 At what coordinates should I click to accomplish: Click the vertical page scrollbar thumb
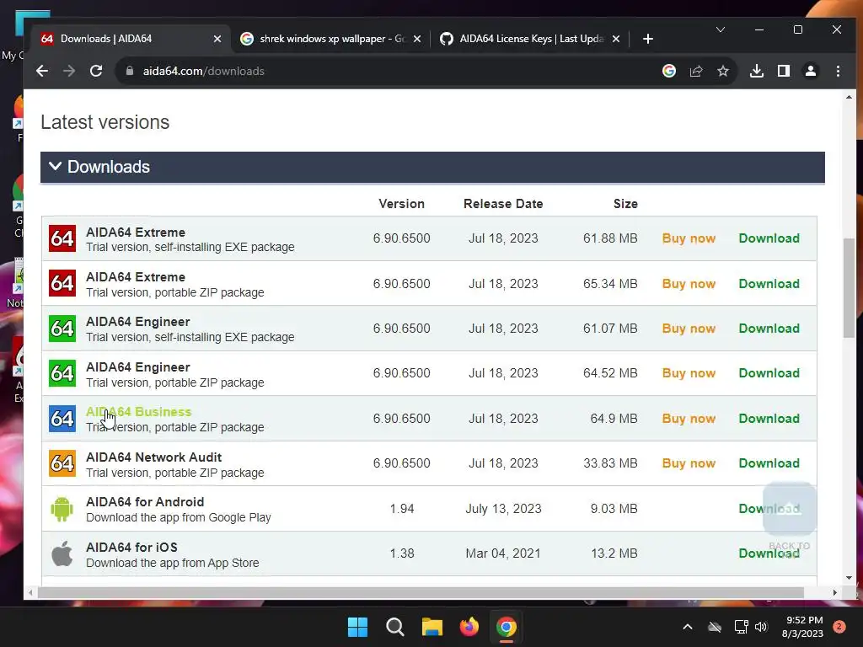click(850, 288)
